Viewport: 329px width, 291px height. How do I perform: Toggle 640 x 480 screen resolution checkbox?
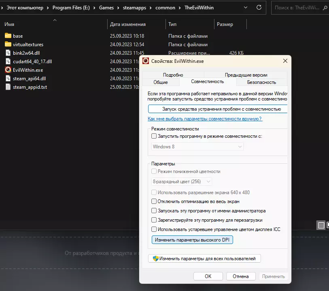point(154,192)
